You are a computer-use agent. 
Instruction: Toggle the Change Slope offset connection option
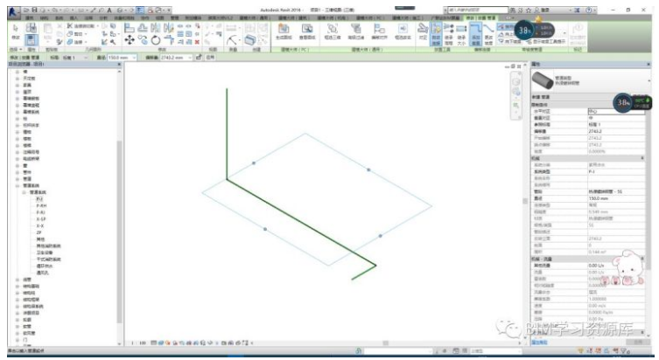pyautogui.click(x=488, y=33)
